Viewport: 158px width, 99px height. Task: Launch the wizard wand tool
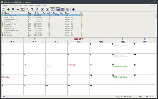tap(27, 9)
